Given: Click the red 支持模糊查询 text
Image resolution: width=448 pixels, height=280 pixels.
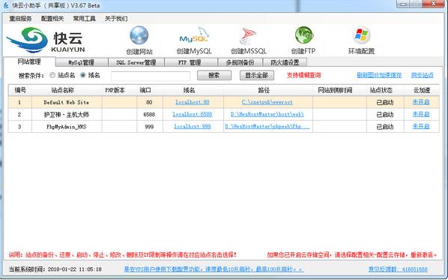Looking at the screenshot, I should click(x=303, y=75).
